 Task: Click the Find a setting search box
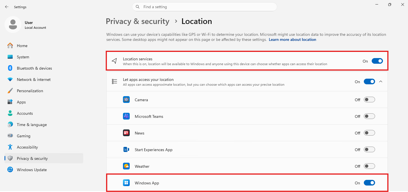coord(205,7)
